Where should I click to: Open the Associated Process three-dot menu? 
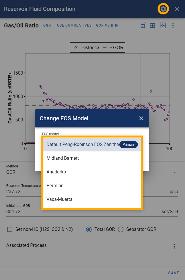[174, 246]
